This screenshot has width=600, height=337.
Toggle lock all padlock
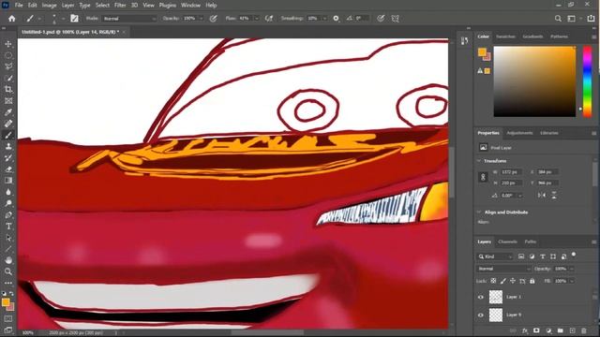[532, 281]
